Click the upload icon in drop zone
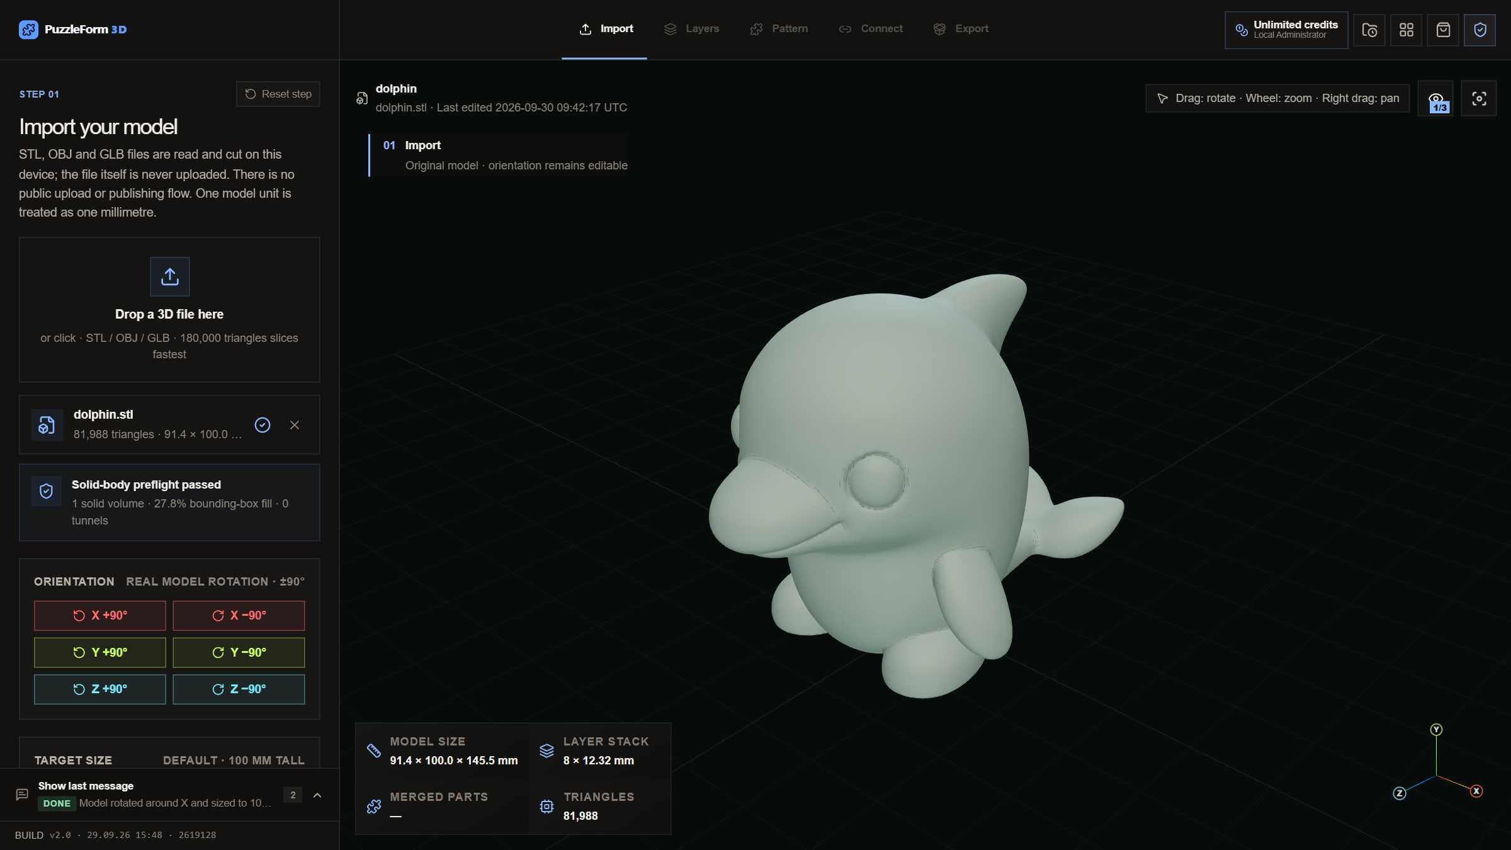1511x850 pixels. click(170, 276)
